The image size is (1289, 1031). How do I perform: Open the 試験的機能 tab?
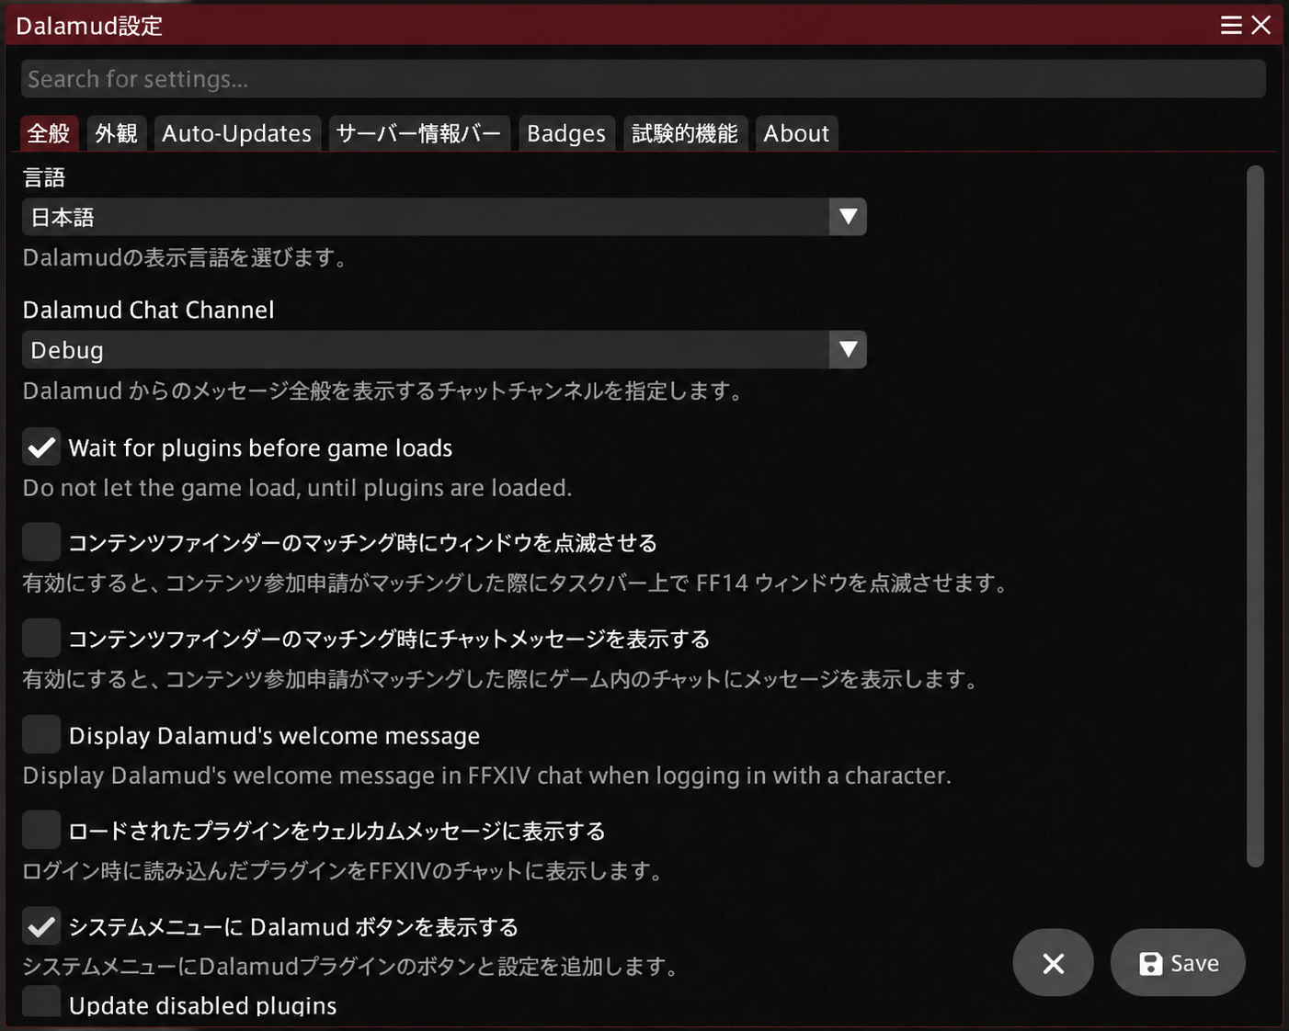(x=685, y=133)
